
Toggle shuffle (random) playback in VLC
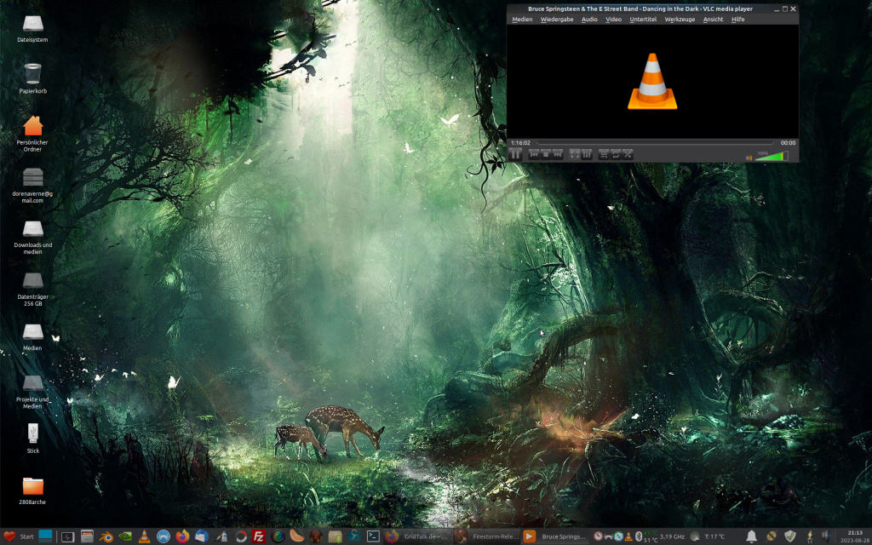[x=628, y=154]
